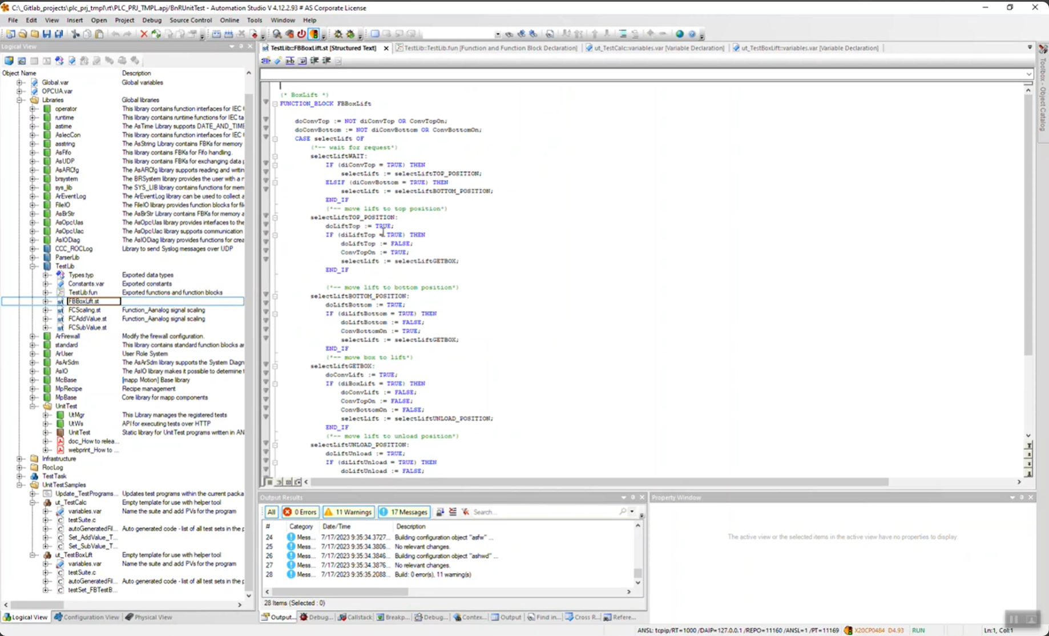Click the Object Name column header

tap(19, 73)
